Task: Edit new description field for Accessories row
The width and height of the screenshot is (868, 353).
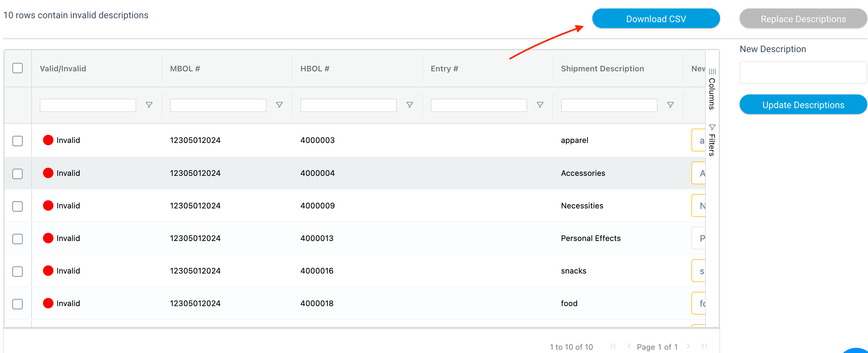Action: (x=699, y=173)
